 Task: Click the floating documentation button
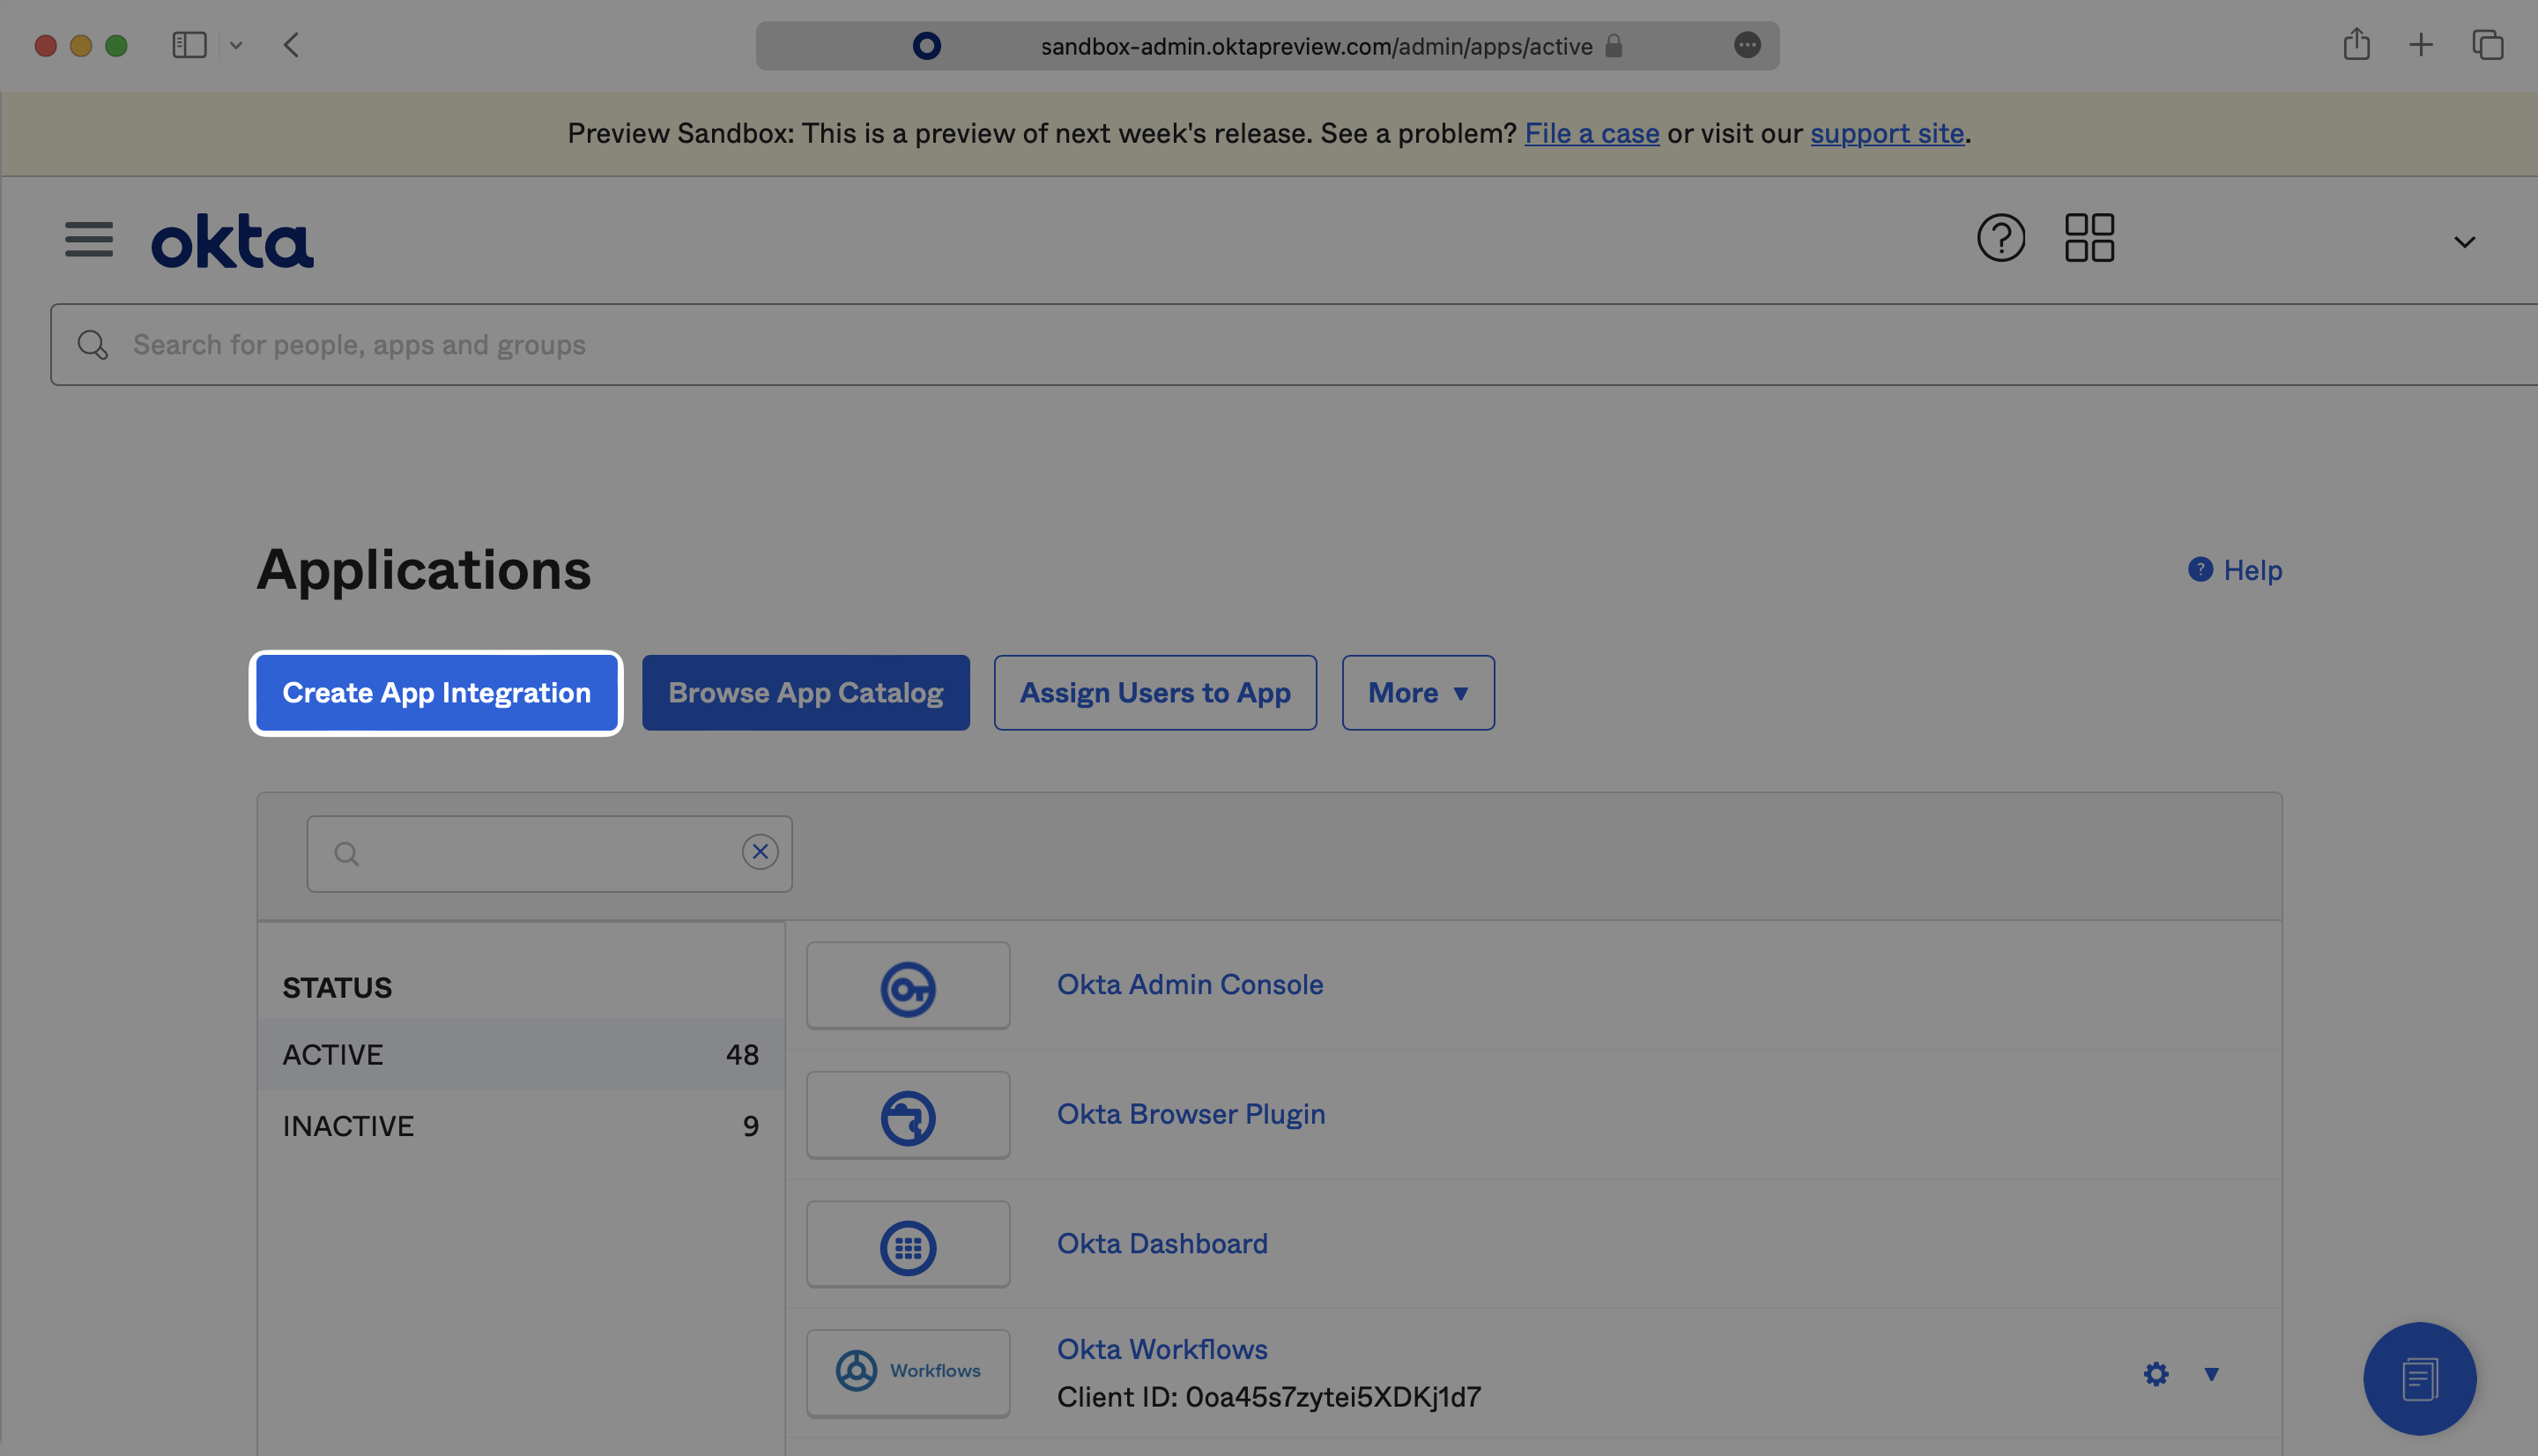[2419, 1379]
